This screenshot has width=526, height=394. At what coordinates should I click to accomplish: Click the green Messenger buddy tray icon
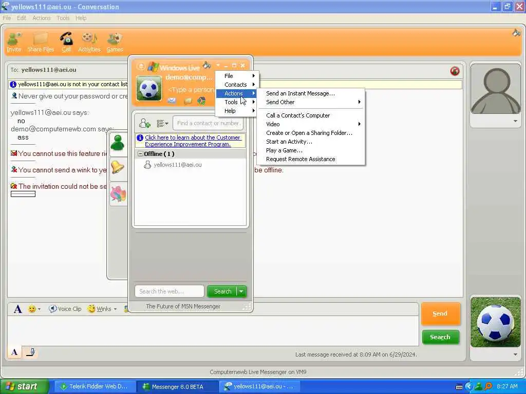coord(478,387)
